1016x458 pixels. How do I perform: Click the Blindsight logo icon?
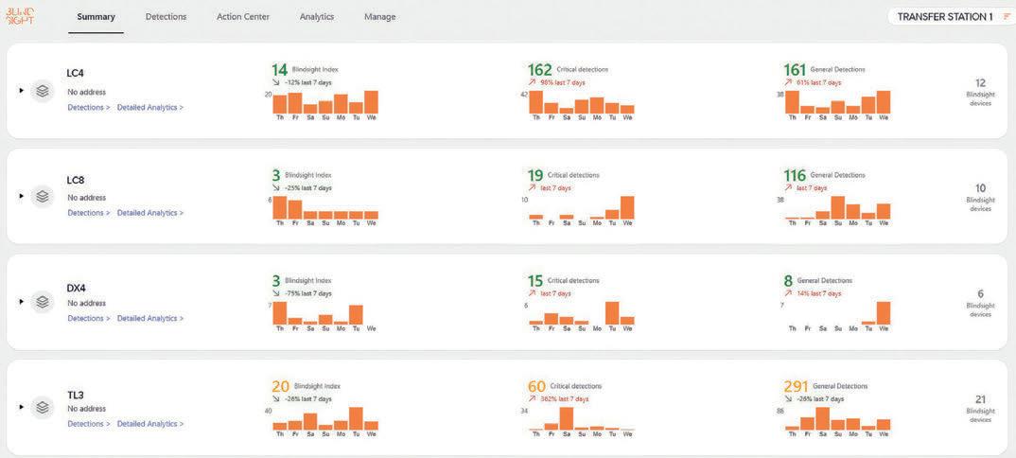[x=20, y=17]
